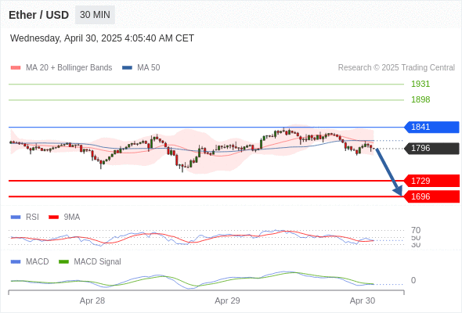Open the Research Trading Central copyright link
The image size is (462, 313).
pos(396,68)
